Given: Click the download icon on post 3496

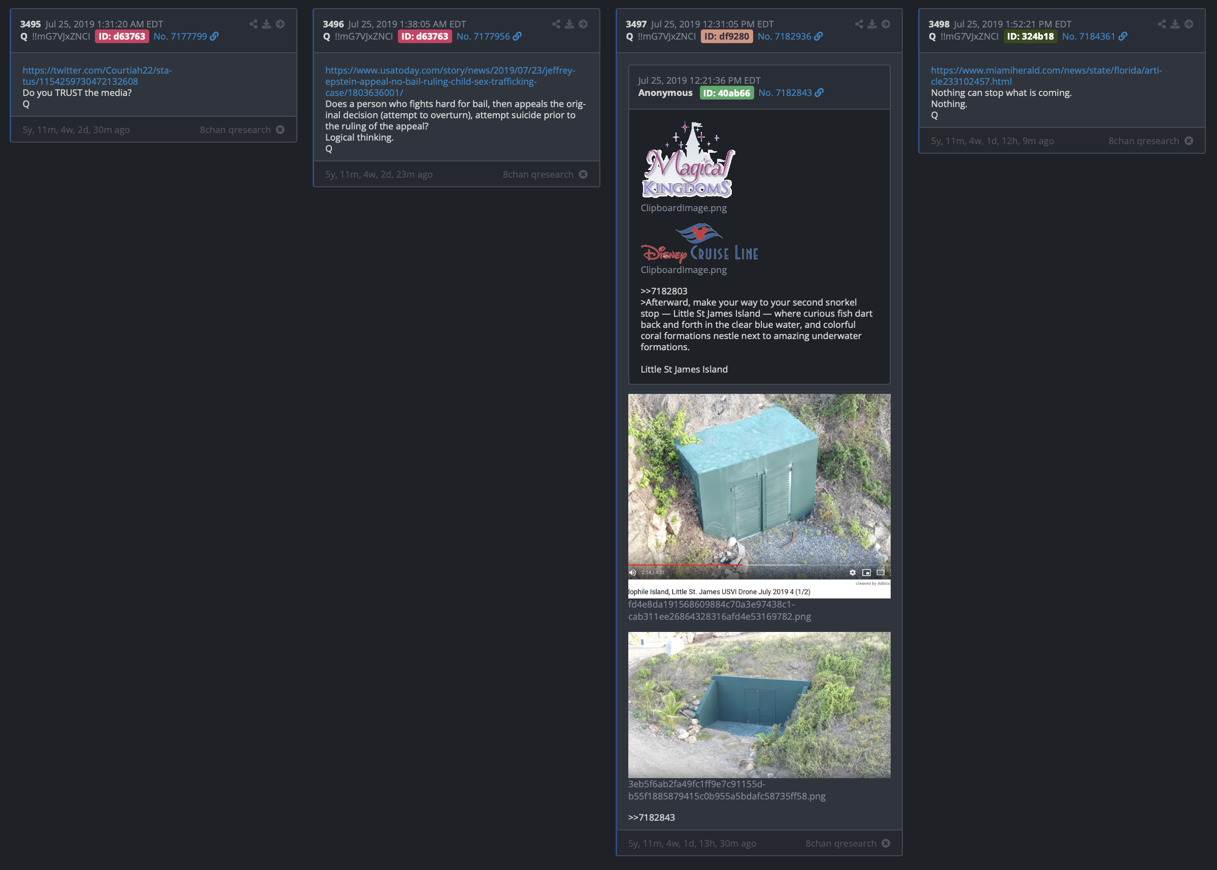Looking at the screenshot, I should pos(569,24).
